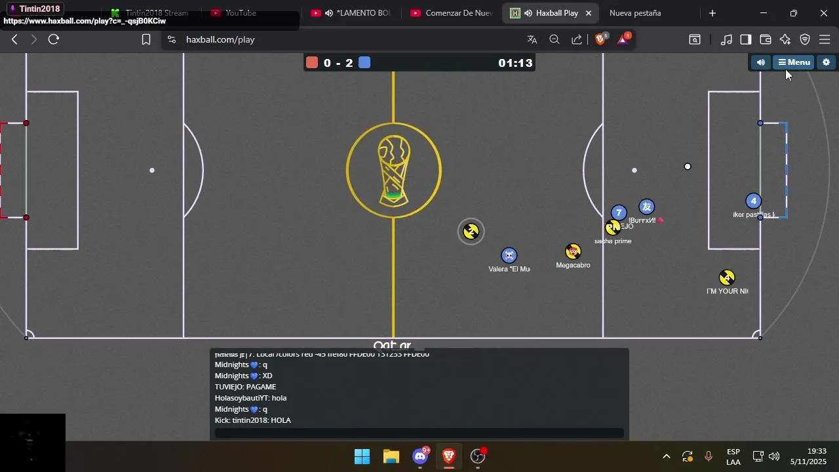Click the microphone tray icon
839x472 pixels.
(709, 456)
